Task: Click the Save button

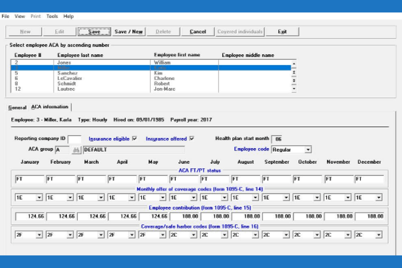Action: [94, 31]
